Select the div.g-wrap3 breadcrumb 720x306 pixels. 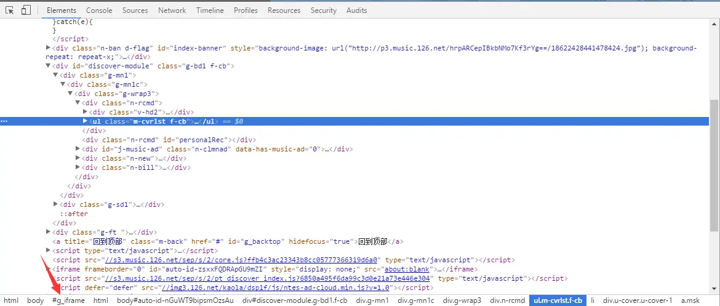click(x=462, y=300)
